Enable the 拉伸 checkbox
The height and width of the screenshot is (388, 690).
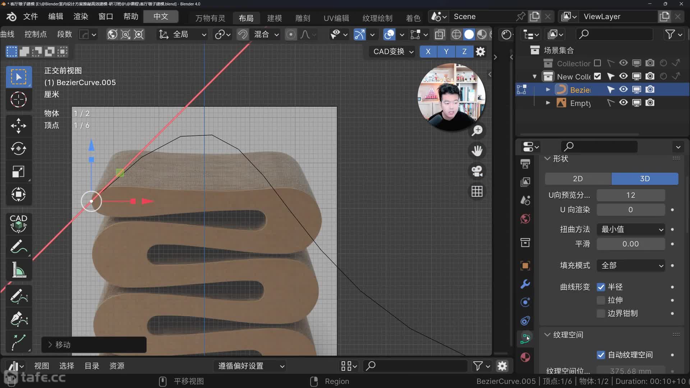[601, 300]
